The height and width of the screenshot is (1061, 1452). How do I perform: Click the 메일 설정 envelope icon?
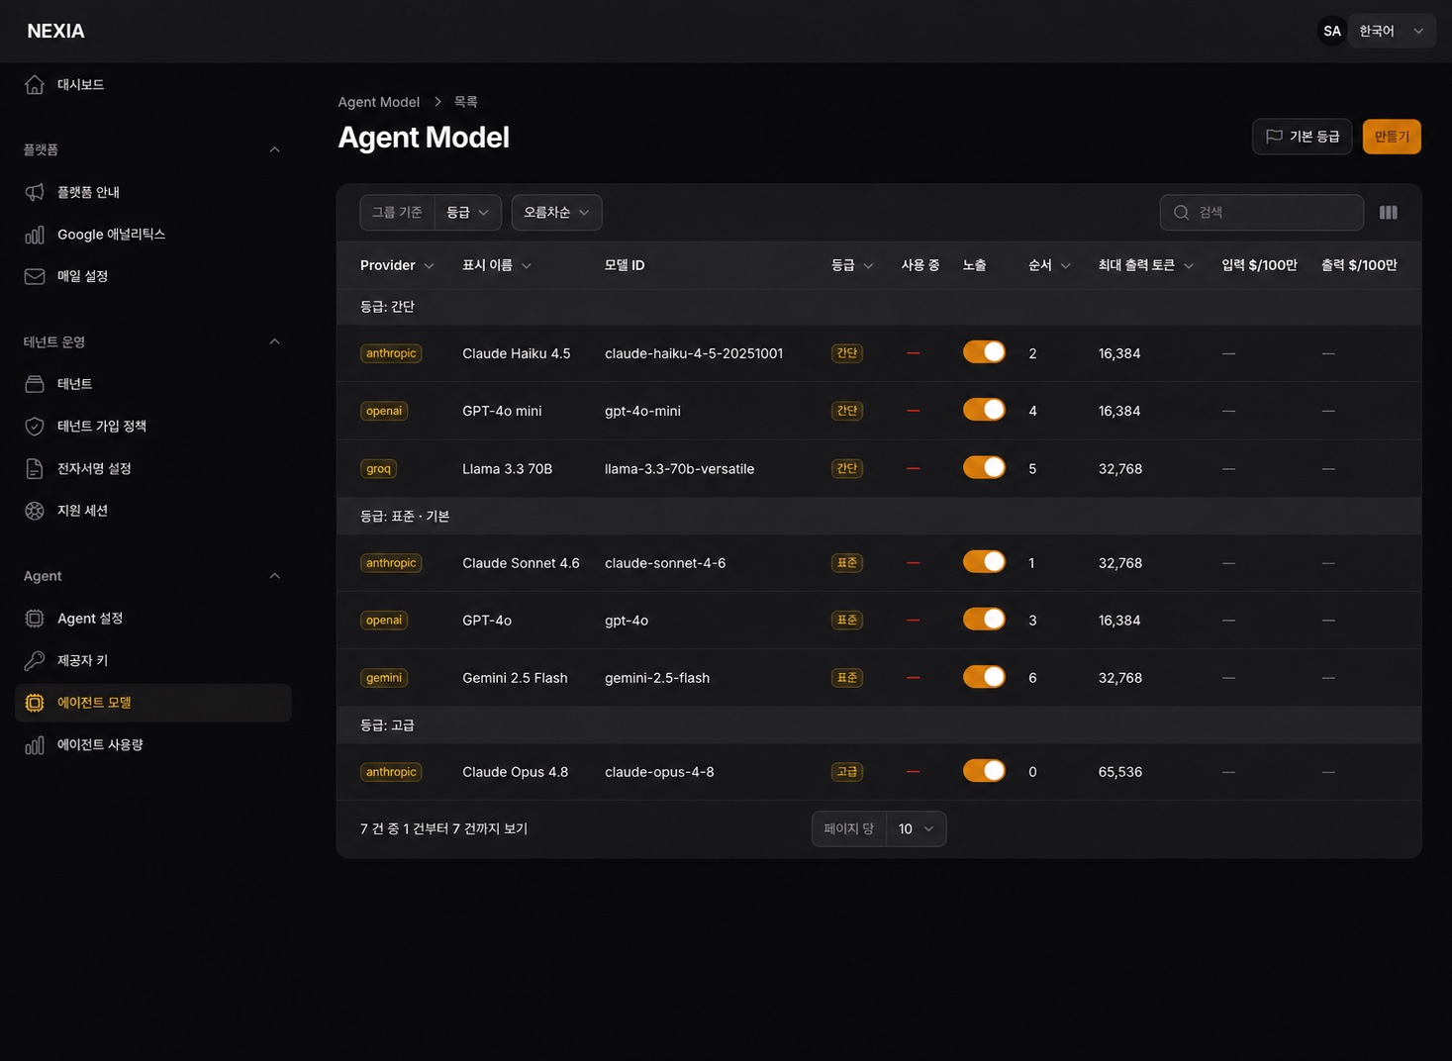35,276
